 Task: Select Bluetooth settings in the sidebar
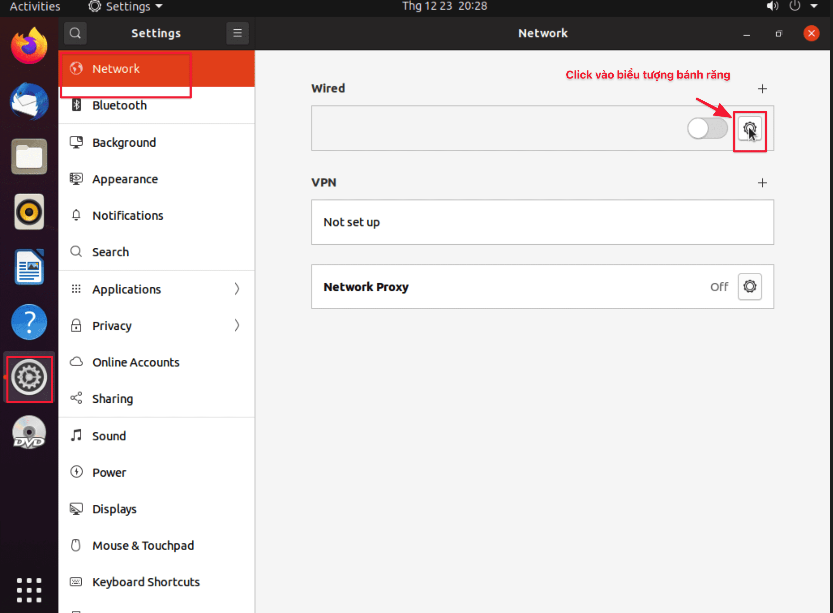coord(119,105)
